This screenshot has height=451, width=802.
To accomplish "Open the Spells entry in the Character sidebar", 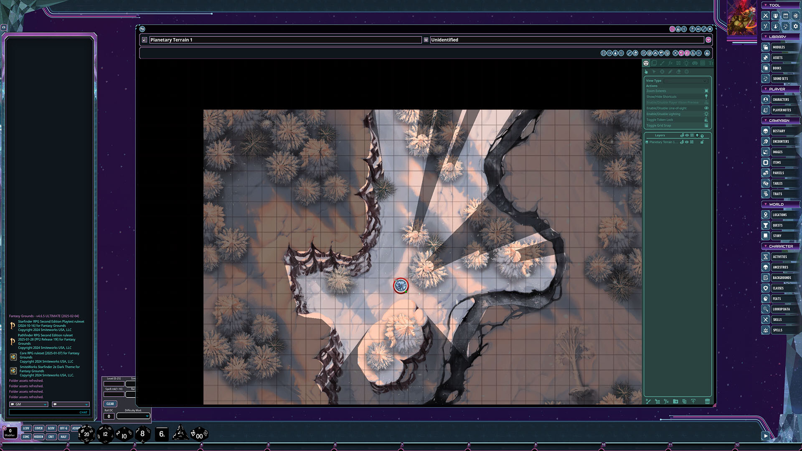I will [778, 330].
